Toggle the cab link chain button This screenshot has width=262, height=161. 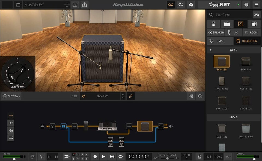(131, 96)
